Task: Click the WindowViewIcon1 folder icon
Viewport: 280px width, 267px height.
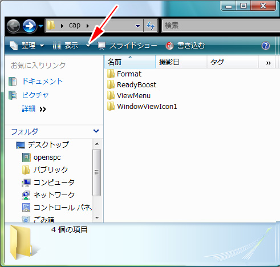Action: click(x=111, y=106)
